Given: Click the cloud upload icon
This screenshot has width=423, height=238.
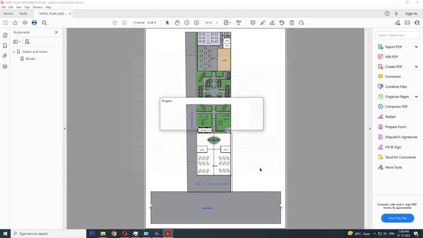Looking at the screenshot, I should [x=25, y=23].
